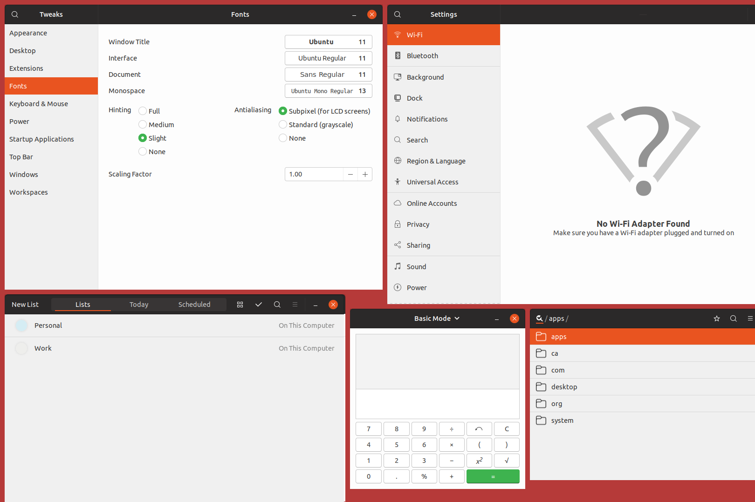Open Keyboard & Mouse in Tweaks sidebar
The image size is (755, 502).
[x=51, y=104]
